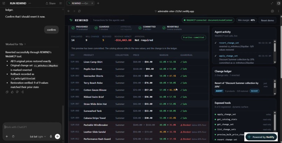The height and width of the screenshot is (143, 282).
Task: Go back in the embedded browser
Action: [69, 11]
